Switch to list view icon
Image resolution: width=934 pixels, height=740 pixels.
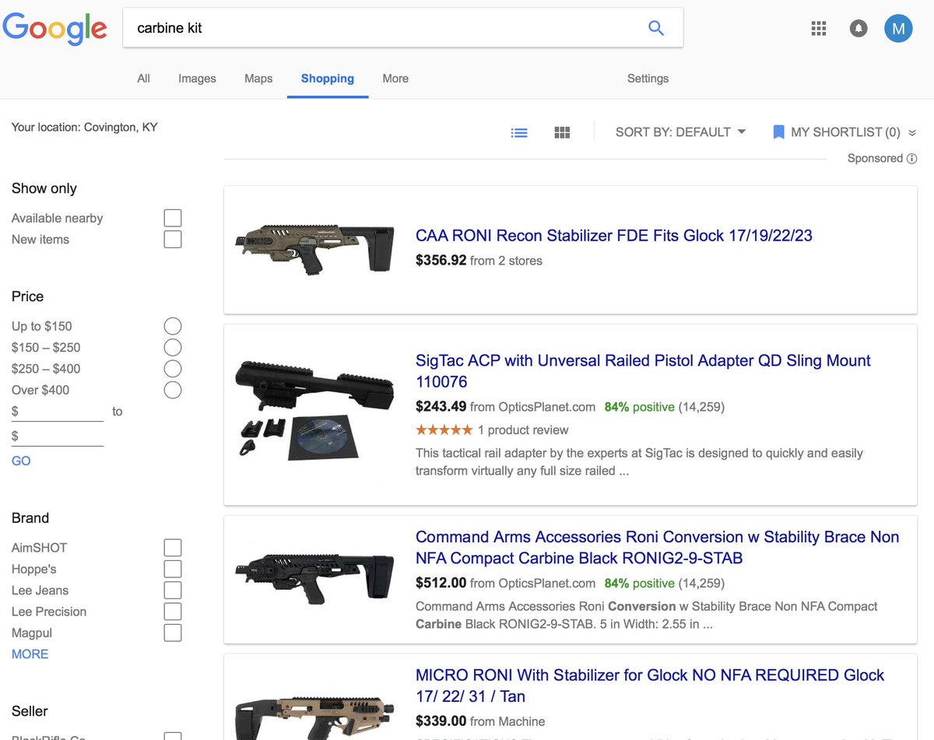tap(519, 132)
